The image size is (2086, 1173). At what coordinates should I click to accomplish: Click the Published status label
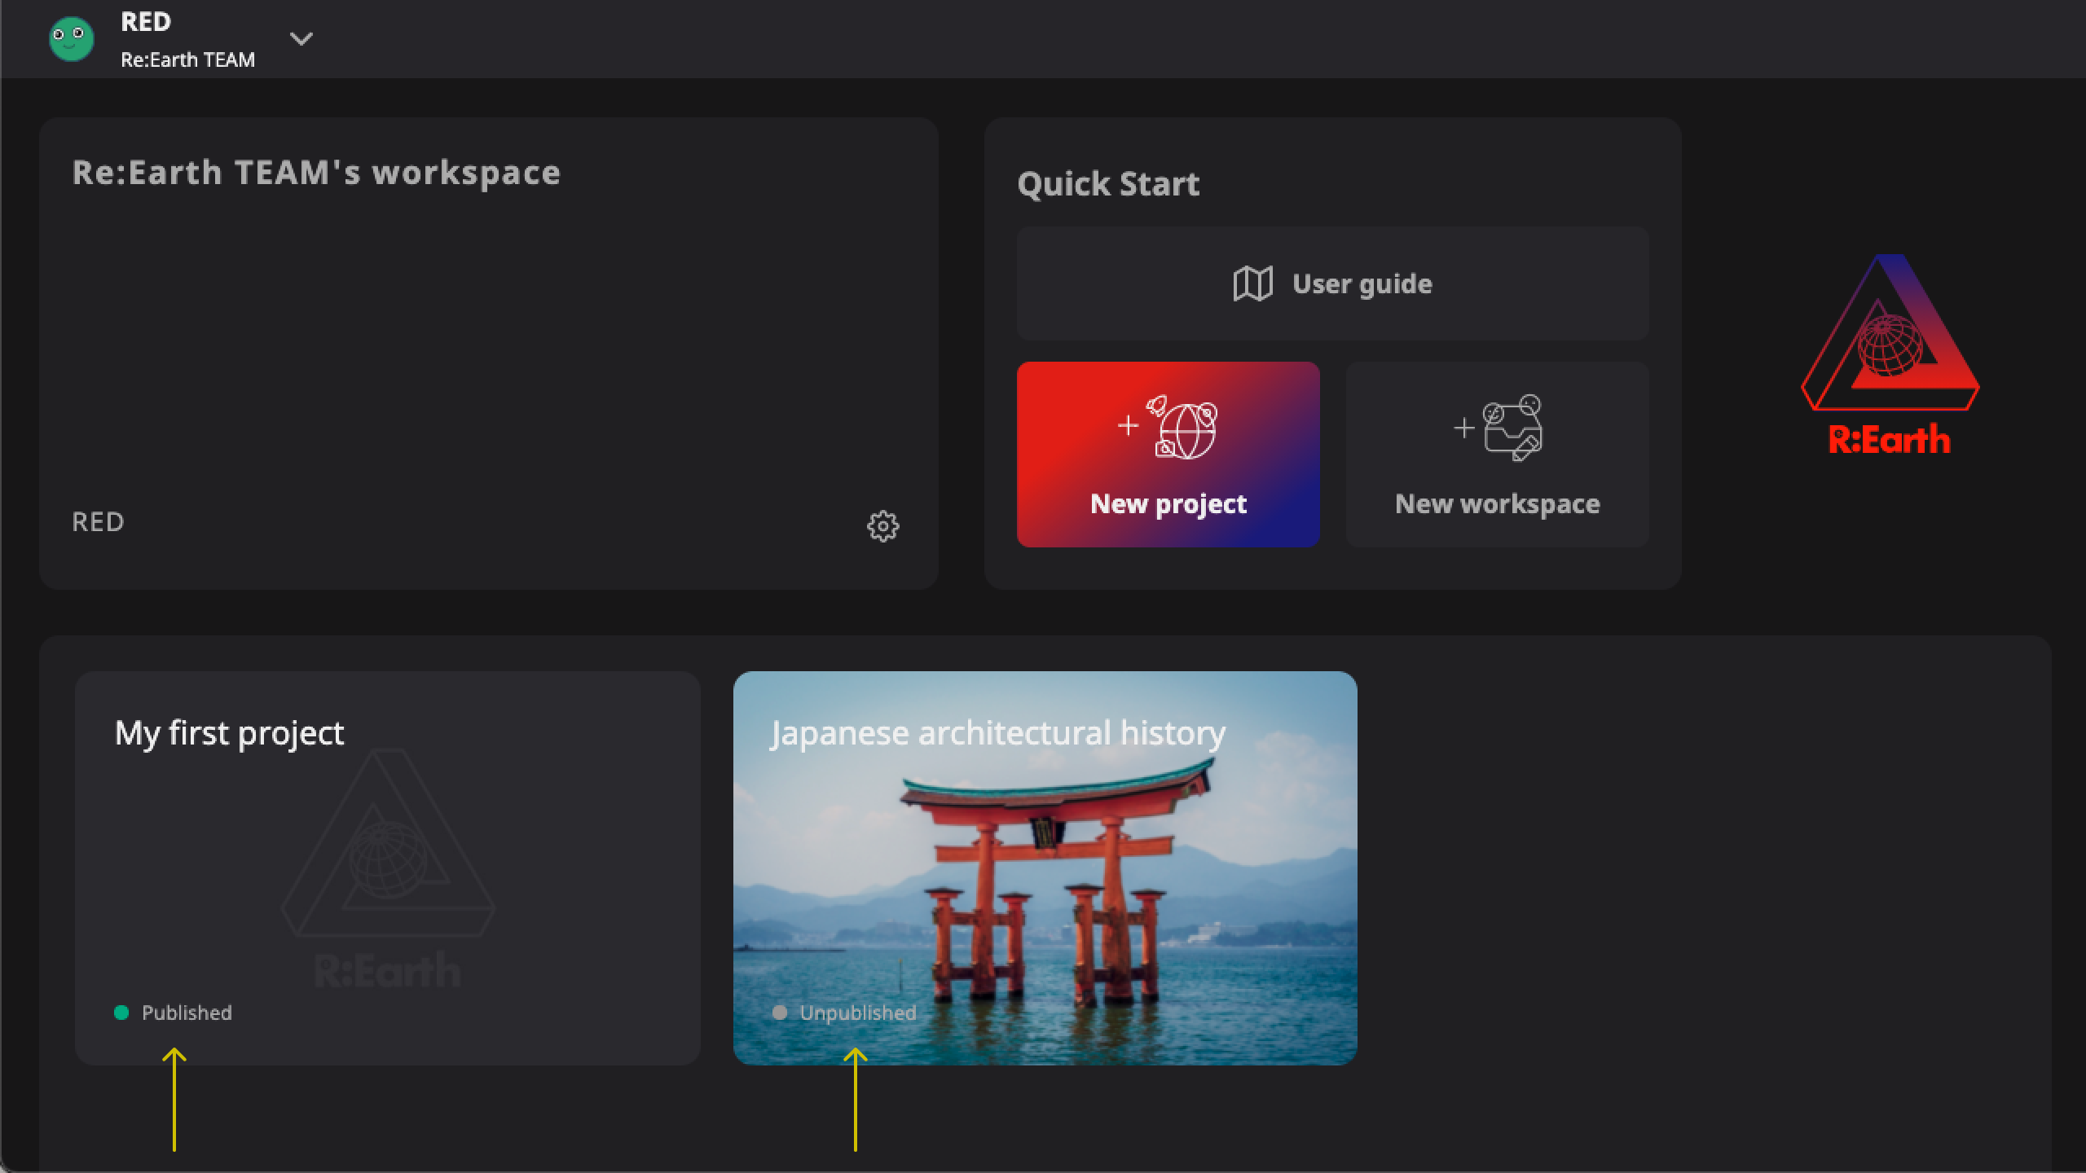pos(187,1013)
